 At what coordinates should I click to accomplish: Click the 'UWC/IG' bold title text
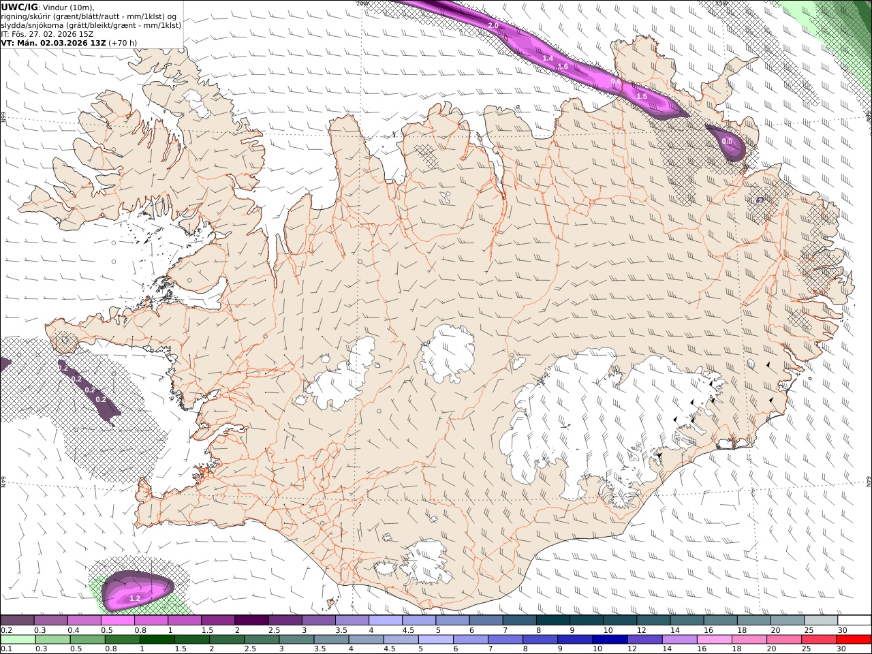[x=19, y=7]
